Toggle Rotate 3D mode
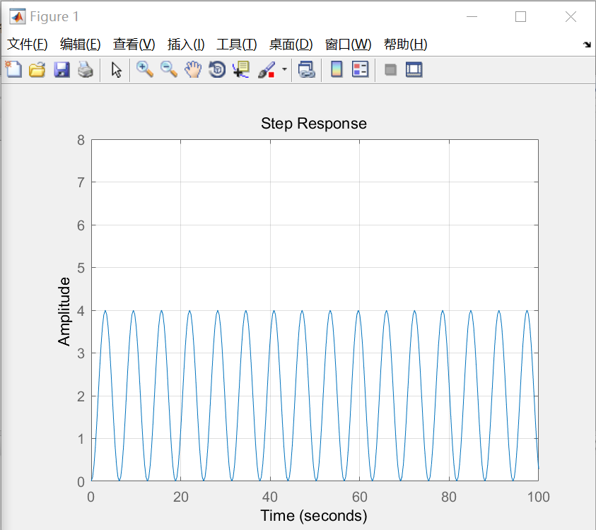Viewport: 596px width, 530px height. click(x=216, y=69)
